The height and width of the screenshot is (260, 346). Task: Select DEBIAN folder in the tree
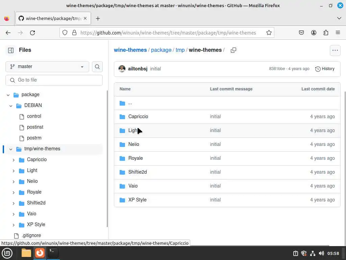[33, 105]
